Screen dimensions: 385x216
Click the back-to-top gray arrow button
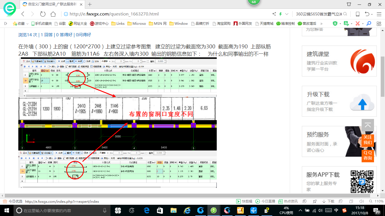(x=368, y=125)
